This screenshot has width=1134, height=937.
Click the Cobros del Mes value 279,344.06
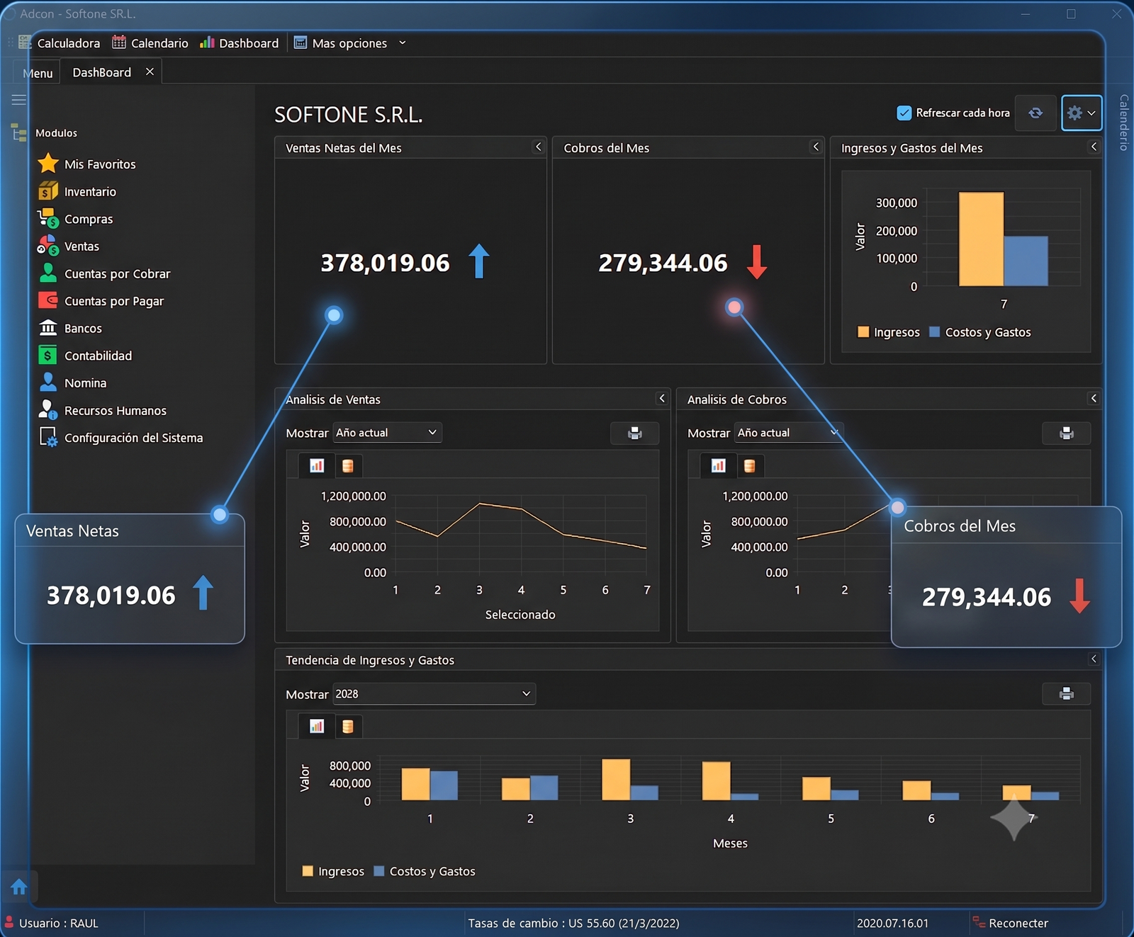pyautogui.click(x=663, y=263)
